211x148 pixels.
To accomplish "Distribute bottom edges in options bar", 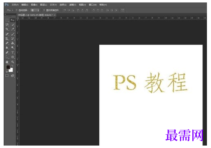I will tap(102, 10).
